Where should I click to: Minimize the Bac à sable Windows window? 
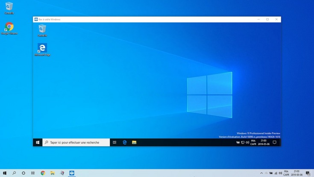click(x=258, y=19)
